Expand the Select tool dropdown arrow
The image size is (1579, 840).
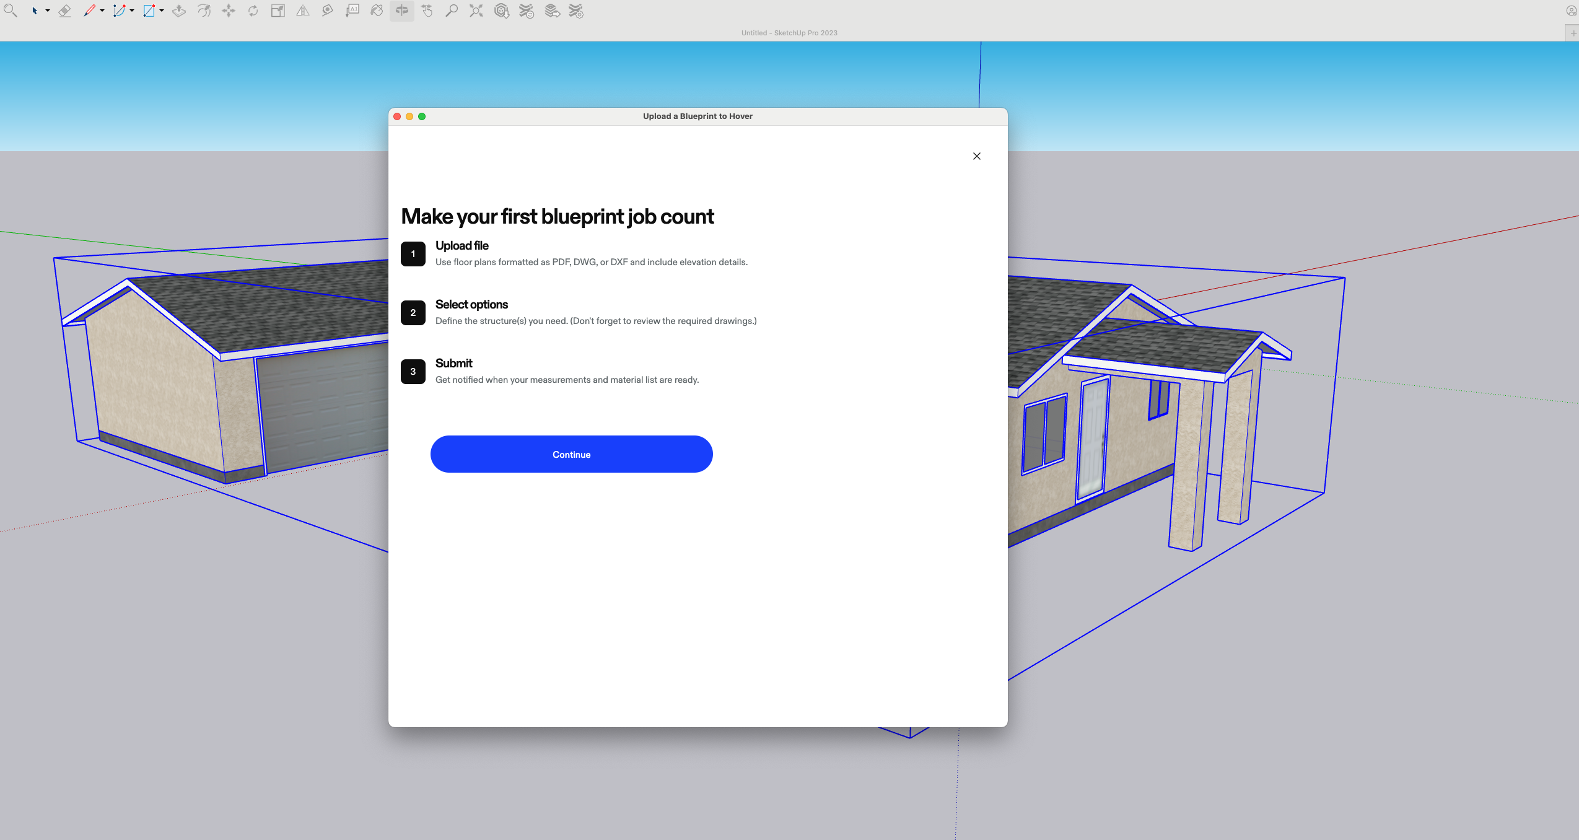(48, 11)
